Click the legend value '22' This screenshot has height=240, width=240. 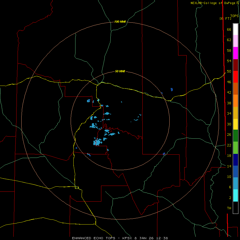click(229, 145)
